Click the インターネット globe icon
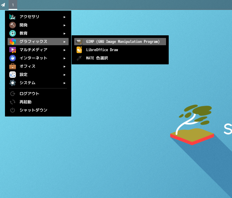Image resolution: width=232 pixels, height=198 pixels. click(13, 58)
